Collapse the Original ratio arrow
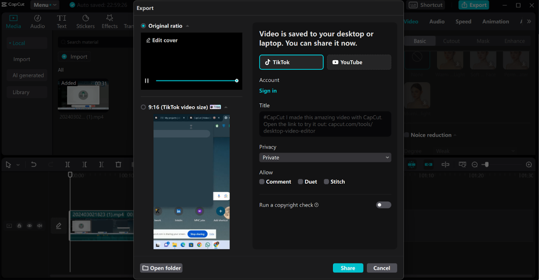539x280 pixels. (187, 26)
